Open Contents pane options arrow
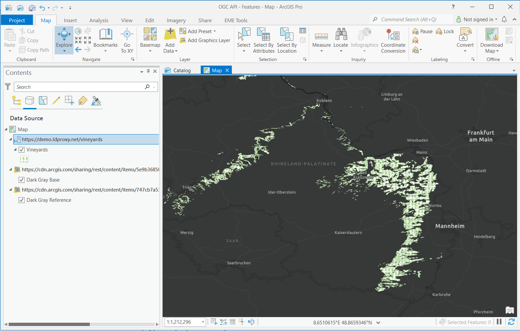Viewport: 520px width, 331px height. [x=142, y=72]
